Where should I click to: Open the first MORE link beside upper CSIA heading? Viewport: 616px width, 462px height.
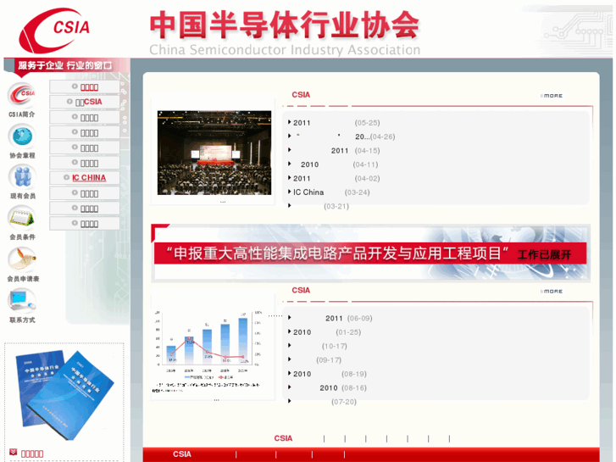552,96
